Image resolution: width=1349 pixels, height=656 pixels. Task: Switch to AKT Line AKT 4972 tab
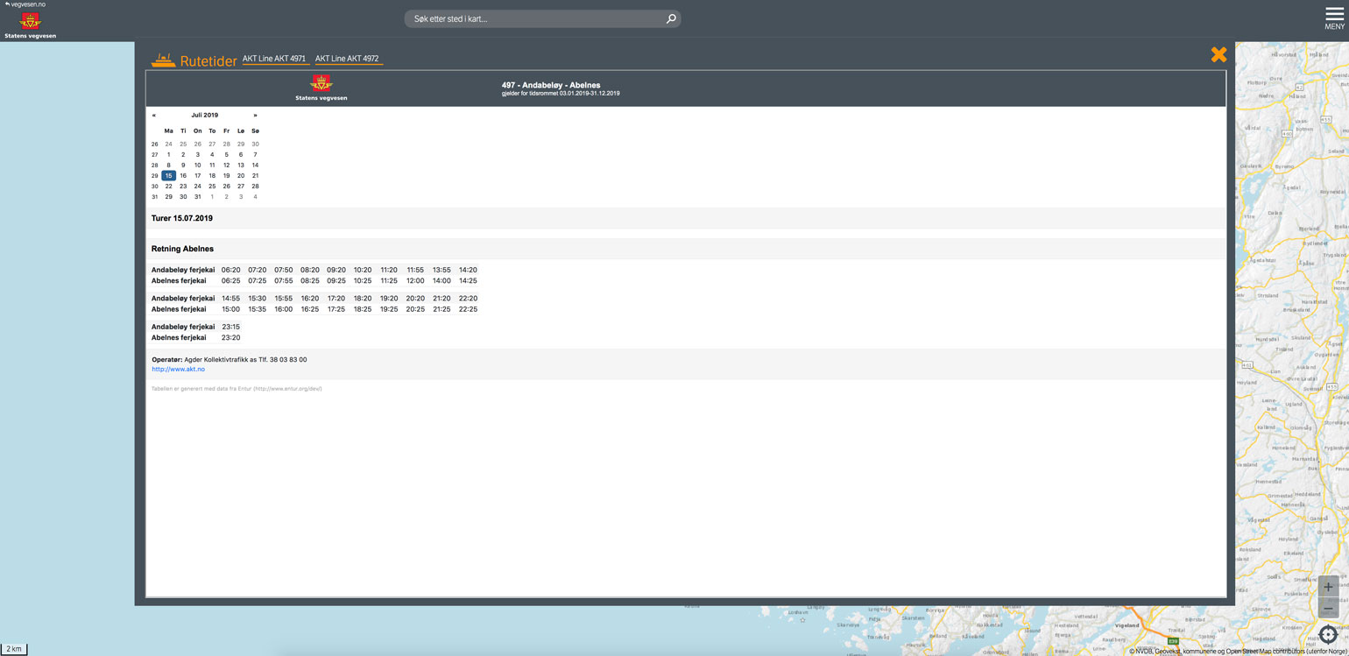coord(347,59)
